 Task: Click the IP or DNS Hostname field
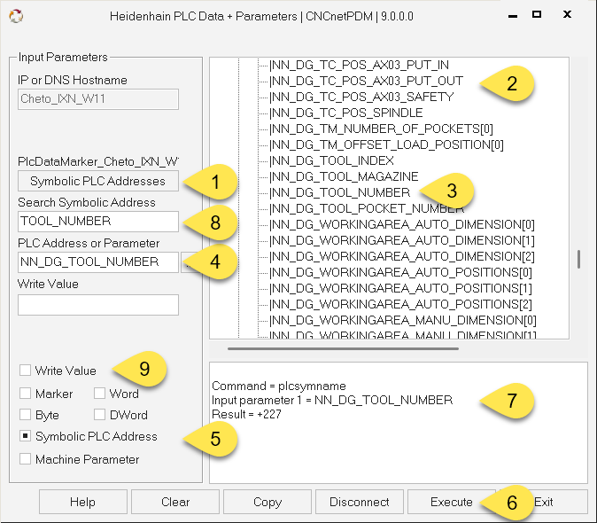tap(98, 99)
